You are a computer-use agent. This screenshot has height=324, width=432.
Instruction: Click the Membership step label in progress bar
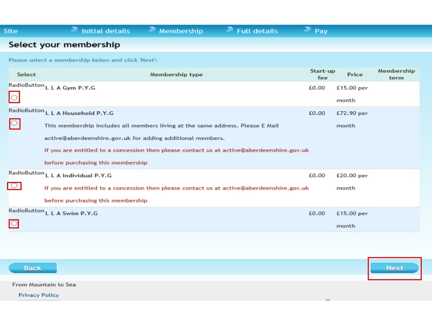[x=181, y=31]
